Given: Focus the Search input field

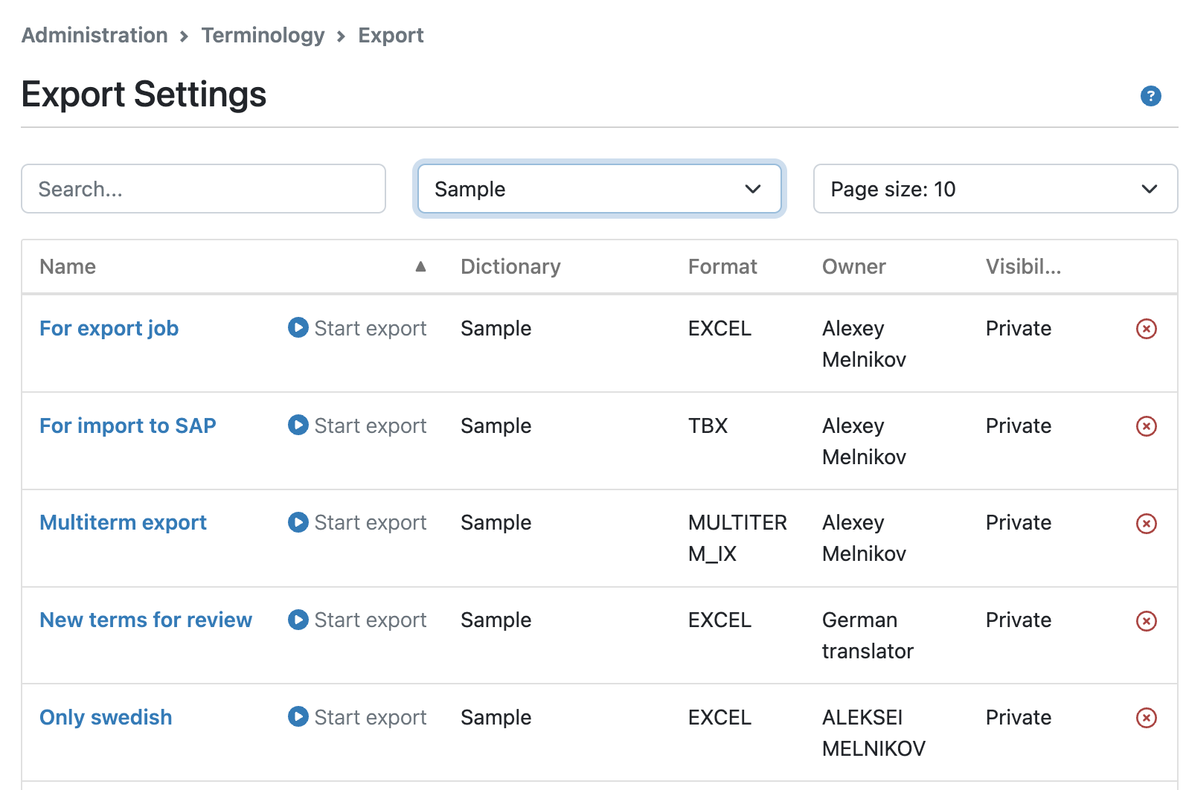Looking at the screenshot, I should tap(203, 189).
